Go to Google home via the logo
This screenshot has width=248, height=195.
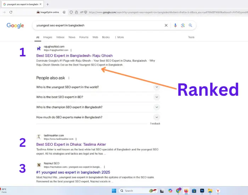15,26
